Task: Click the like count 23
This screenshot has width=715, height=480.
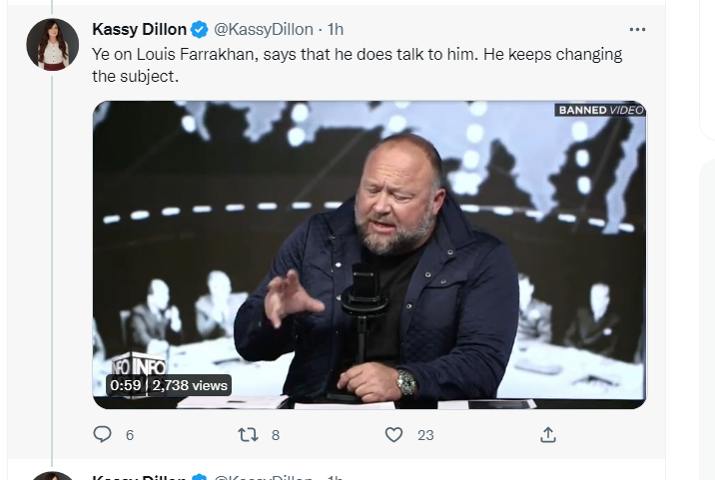Action: coord(425,435)
